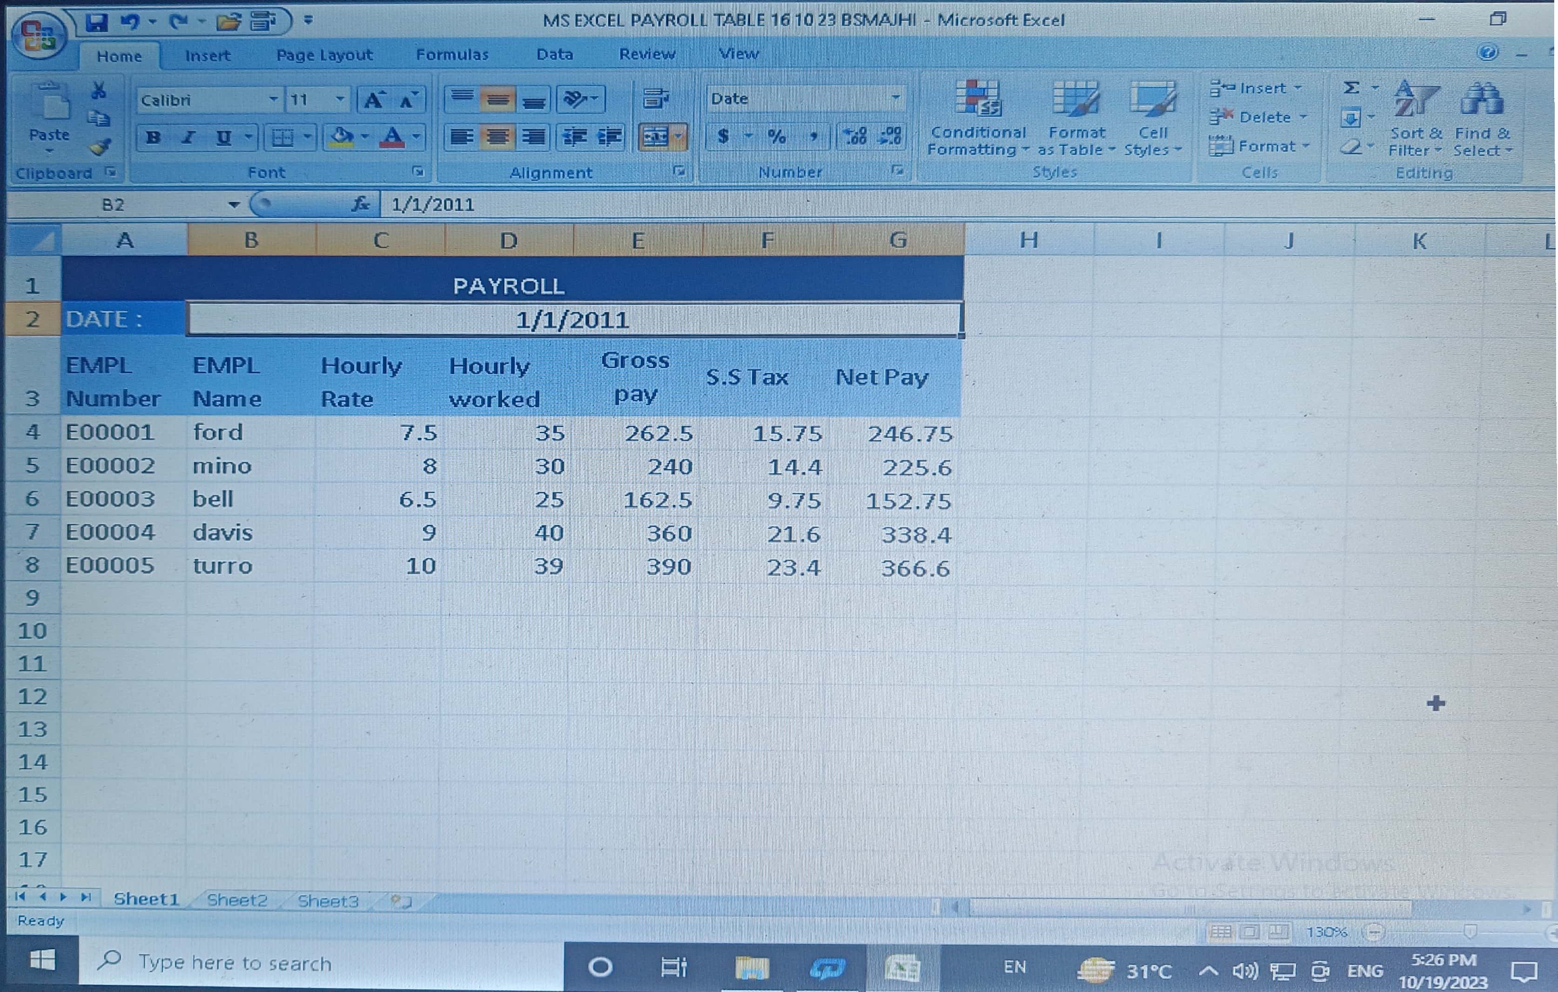Click the Increase Indent icon
1558x992 pixels.
tap(609, 136)
